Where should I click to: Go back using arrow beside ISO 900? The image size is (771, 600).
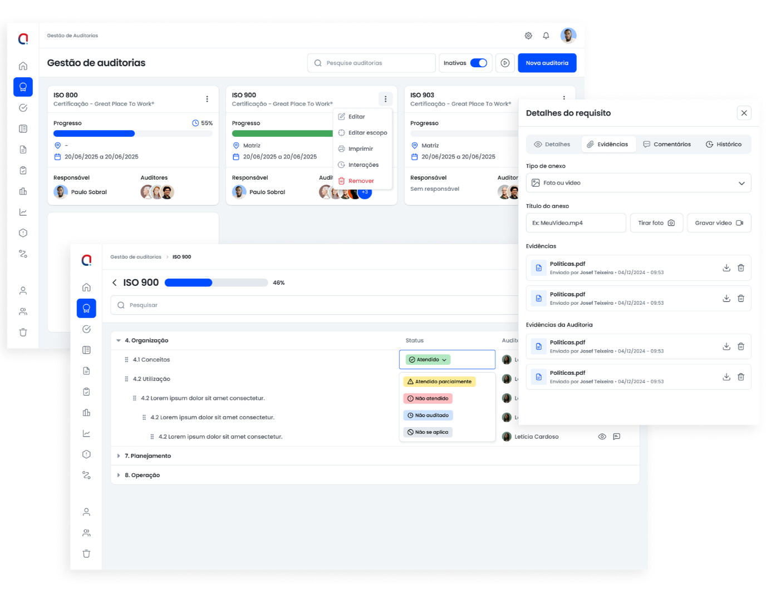coord(115,282)
